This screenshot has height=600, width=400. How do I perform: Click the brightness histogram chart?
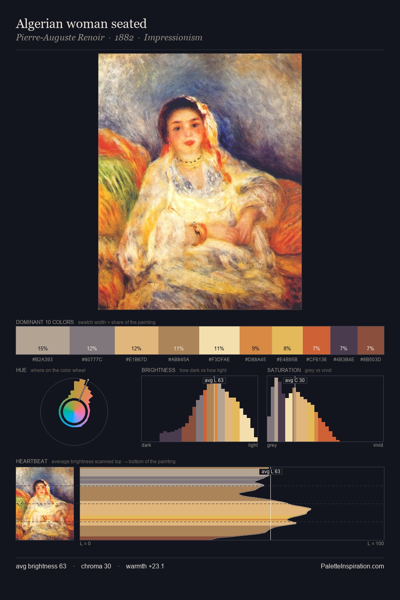(200, 409)
